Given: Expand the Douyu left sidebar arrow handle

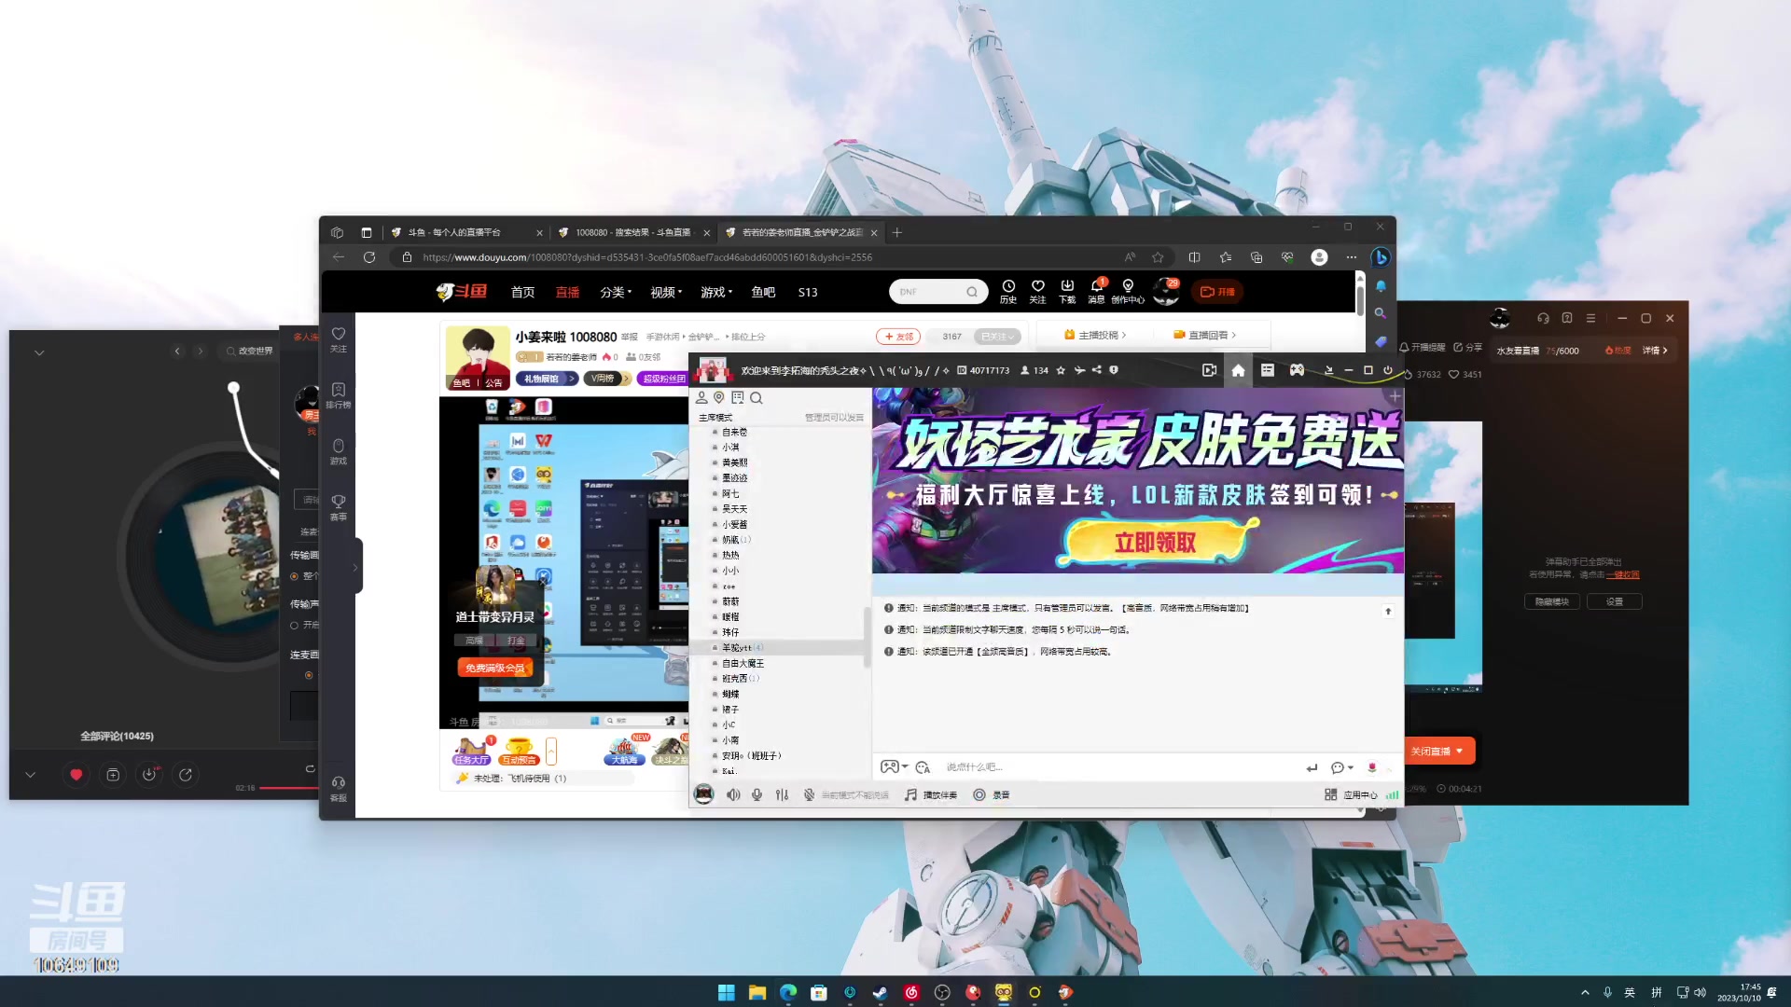Looking at the screenshot, I should click(354, 567).
